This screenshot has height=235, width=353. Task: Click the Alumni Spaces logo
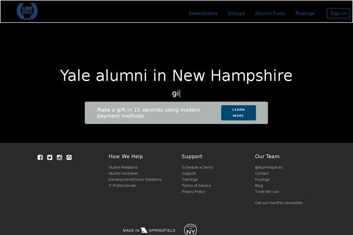tap(27, 11)
